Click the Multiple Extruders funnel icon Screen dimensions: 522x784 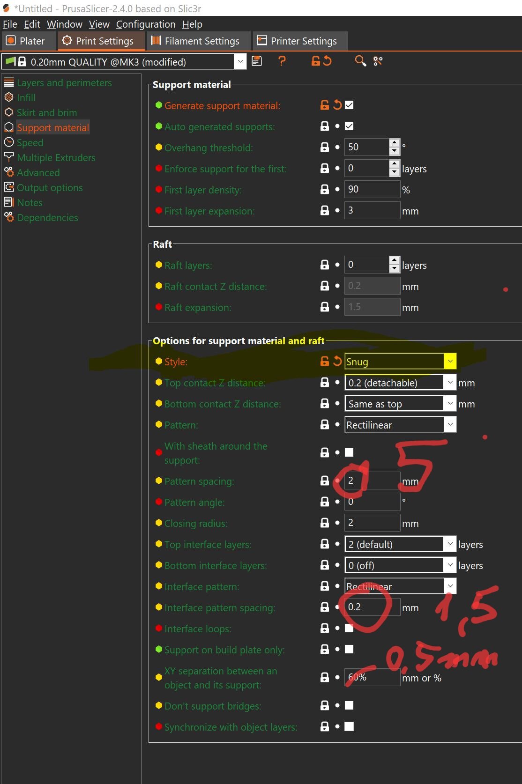coord(9,157)
